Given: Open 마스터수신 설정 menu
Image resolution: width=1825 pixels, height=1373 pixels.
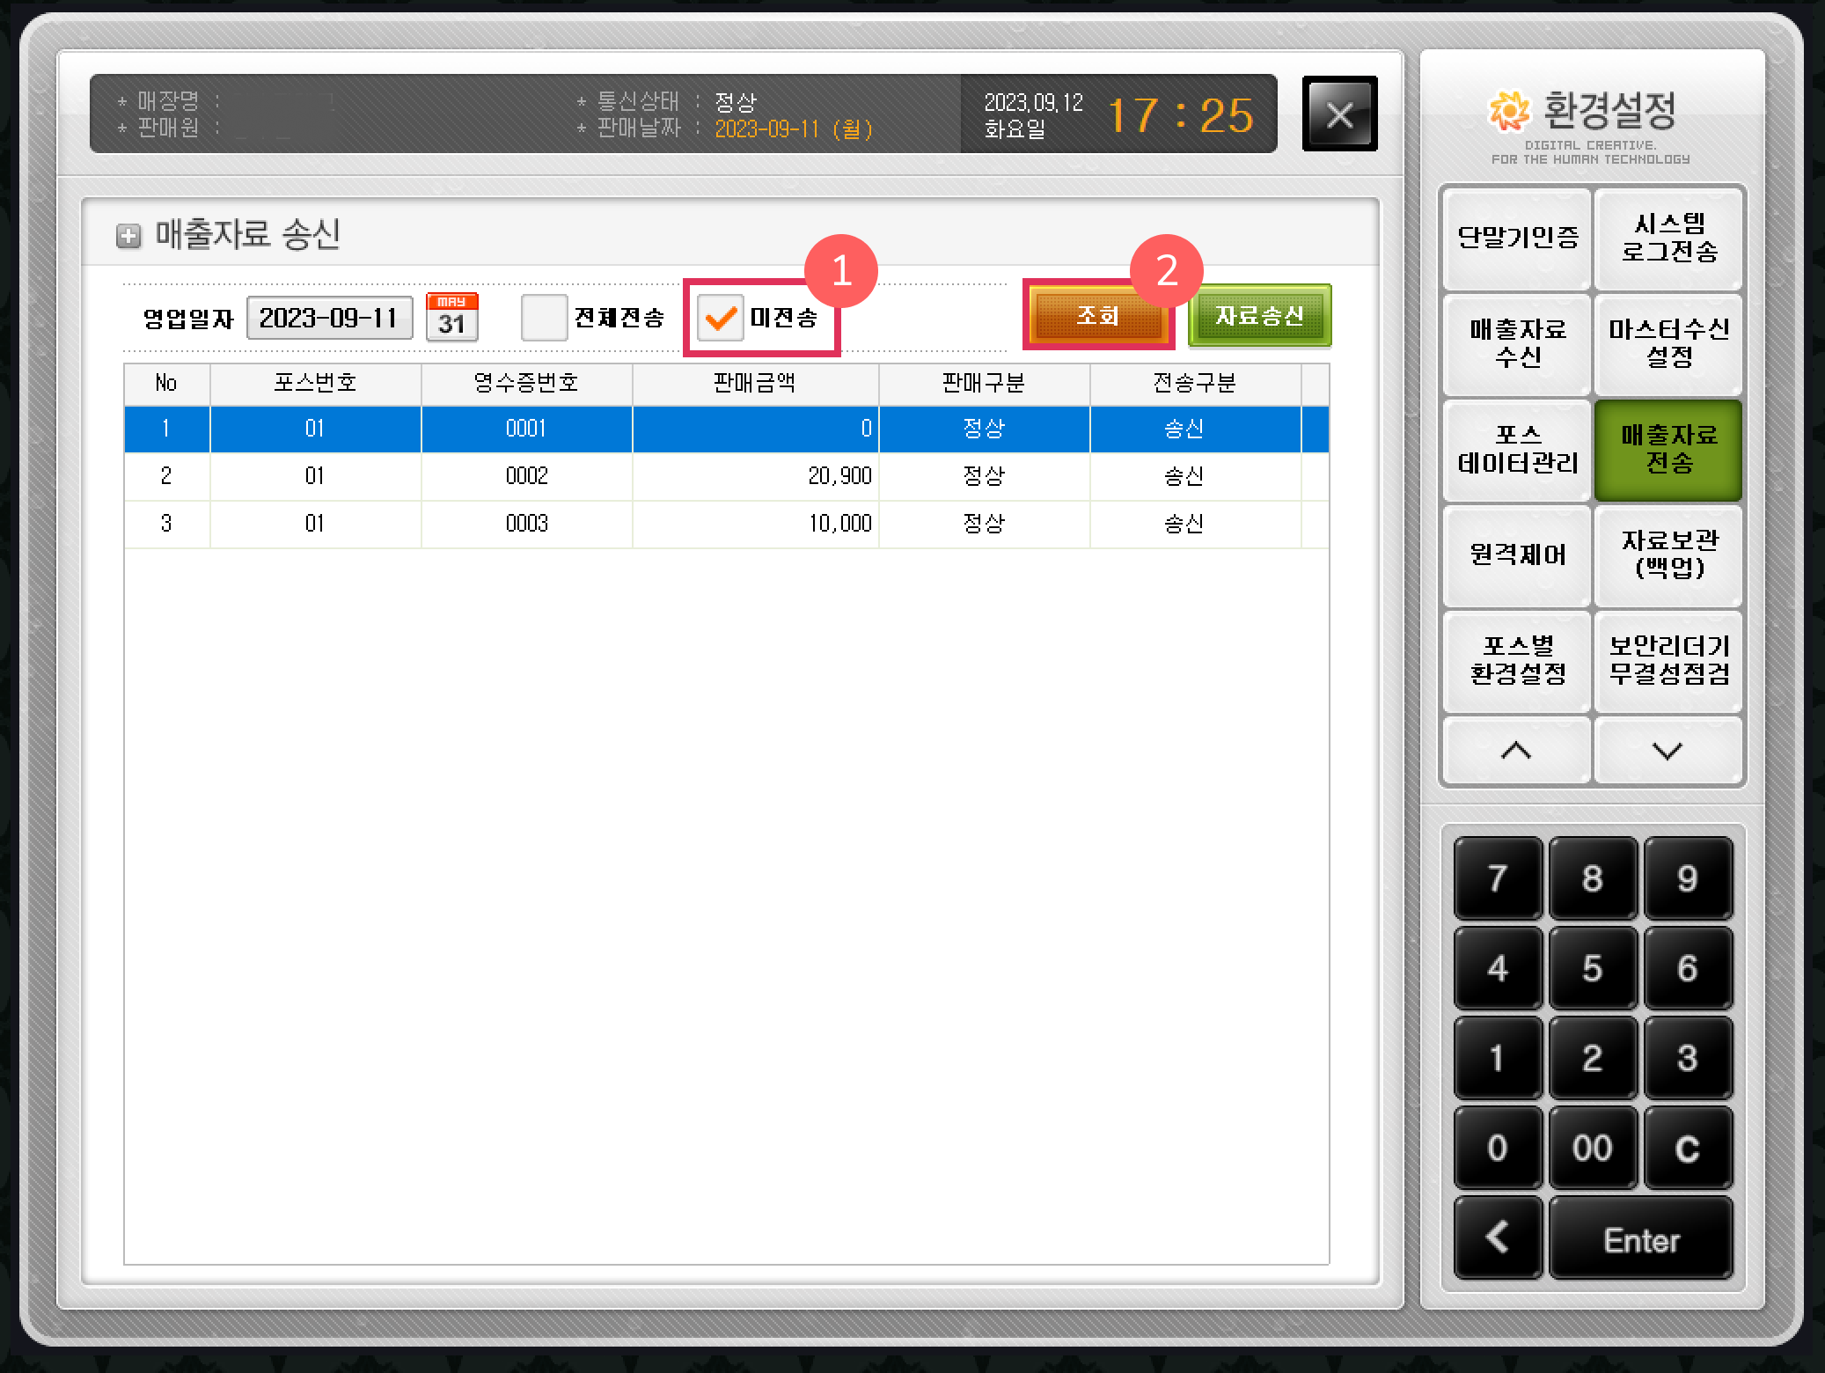Looking at the screenshot, I should (x=1668, y=343).
